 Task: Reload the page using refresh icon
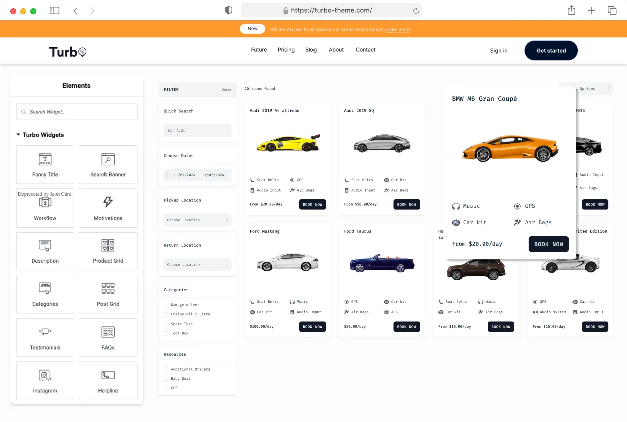(416, 10)
